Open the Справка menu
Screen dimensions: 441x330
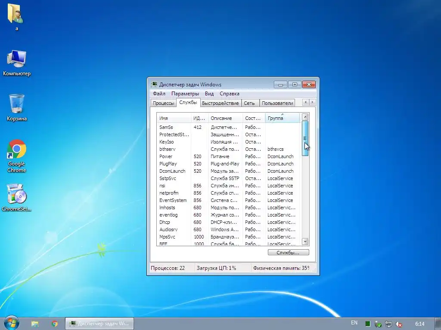pos(230,93)
